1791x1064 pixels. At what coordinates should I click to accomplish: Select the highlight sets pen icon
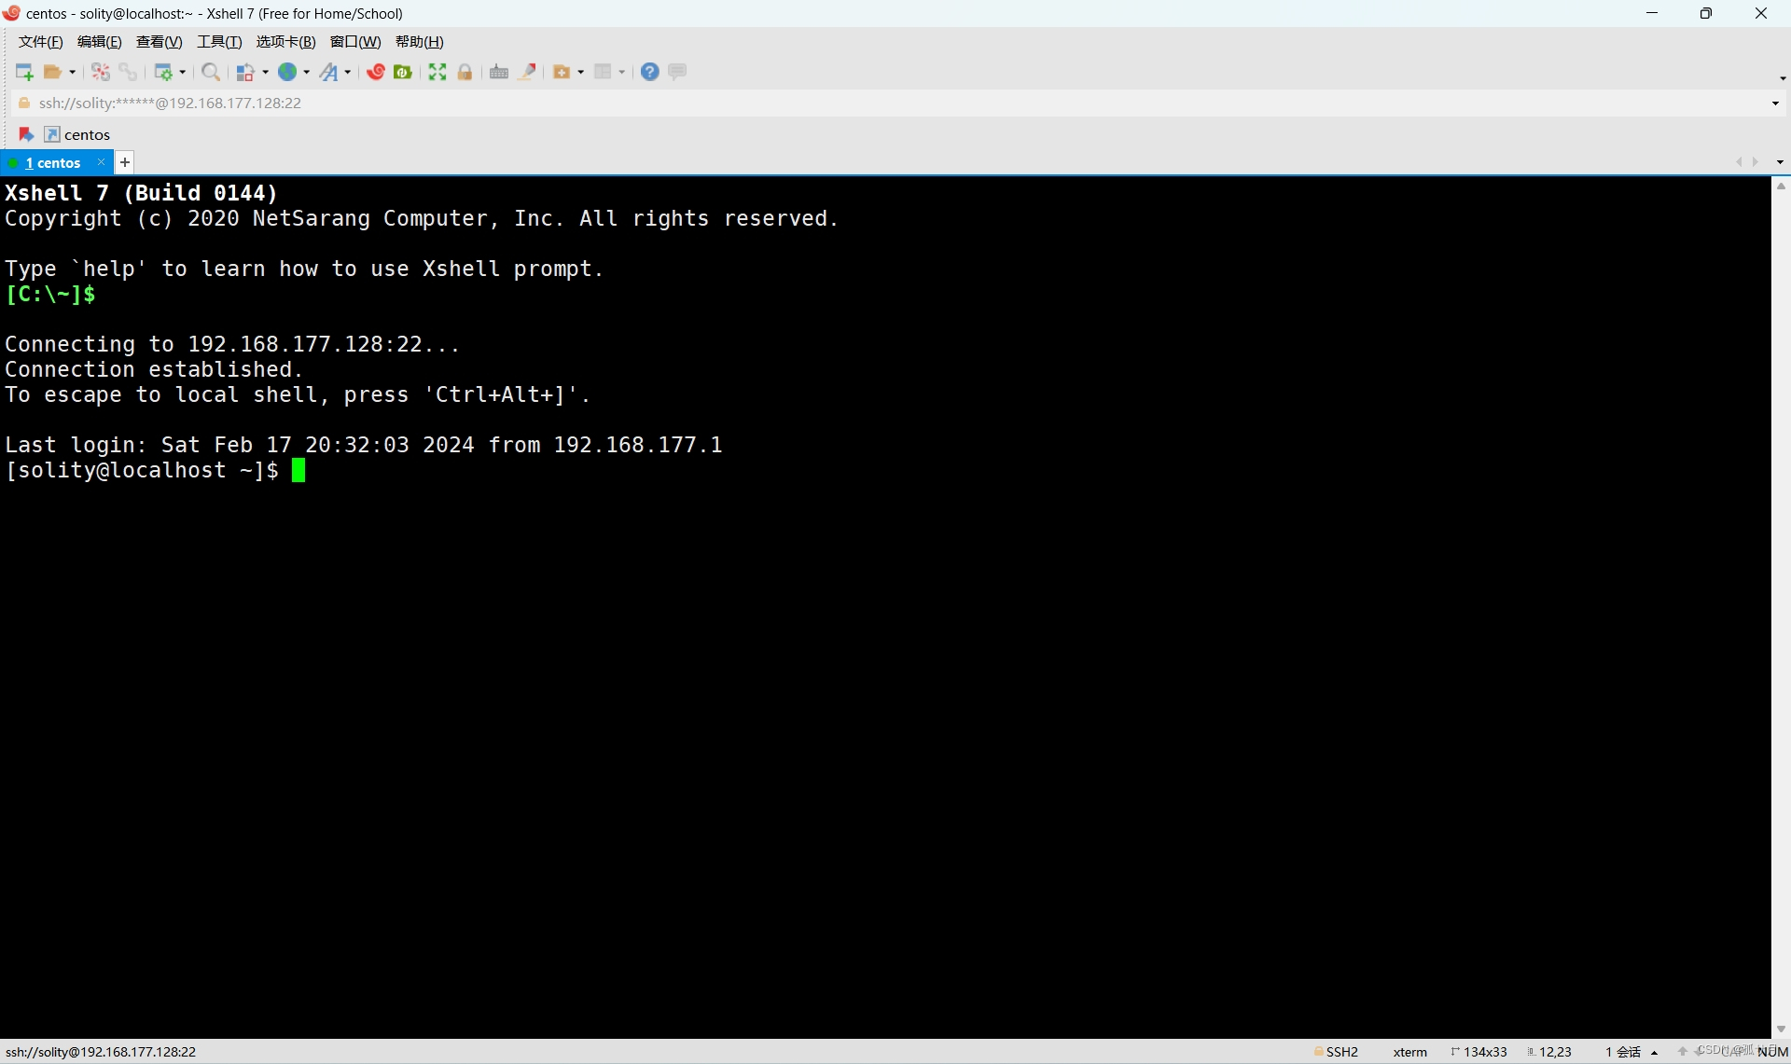[x=527, y=72]
